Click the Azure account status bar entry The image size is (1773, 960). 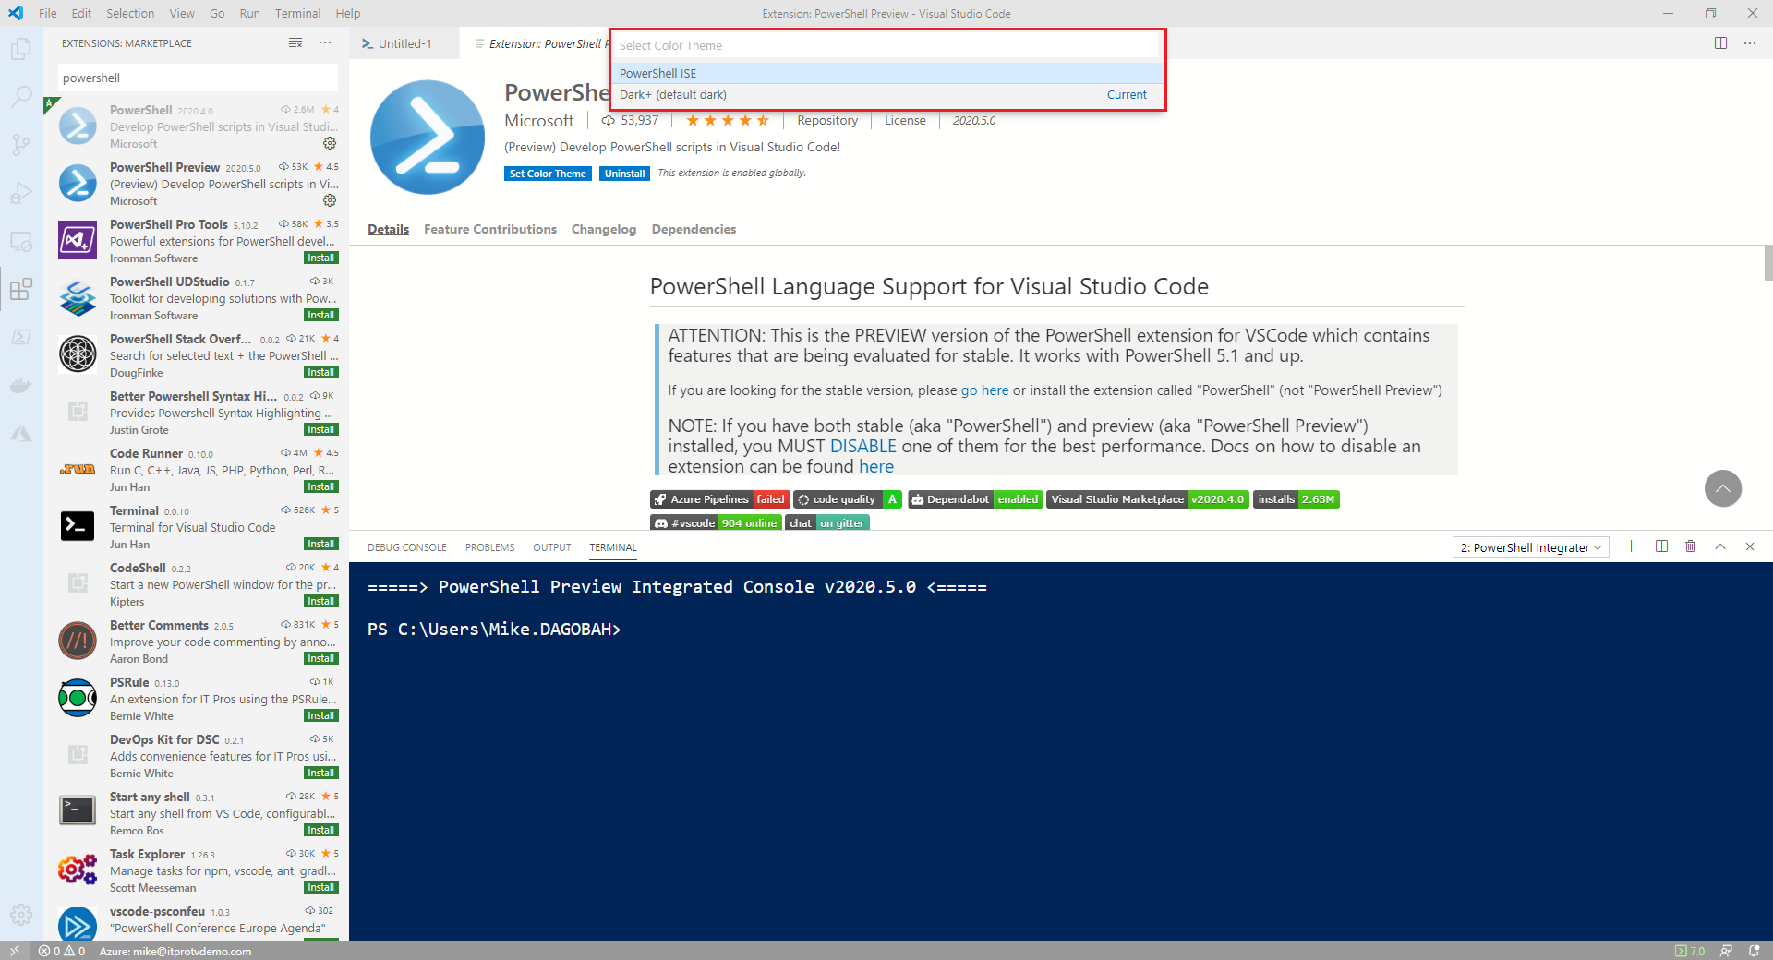coord(175,951)
